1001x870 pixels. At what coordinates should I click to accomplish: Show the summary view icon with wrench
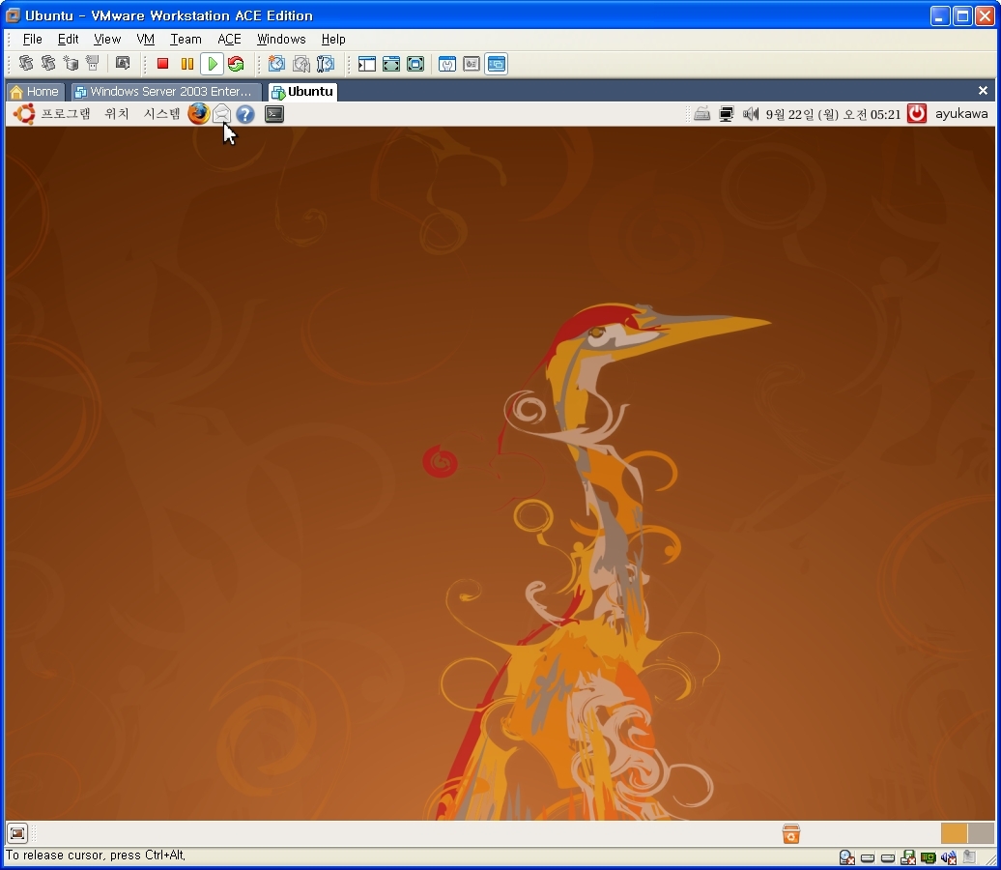click(447, 64)
